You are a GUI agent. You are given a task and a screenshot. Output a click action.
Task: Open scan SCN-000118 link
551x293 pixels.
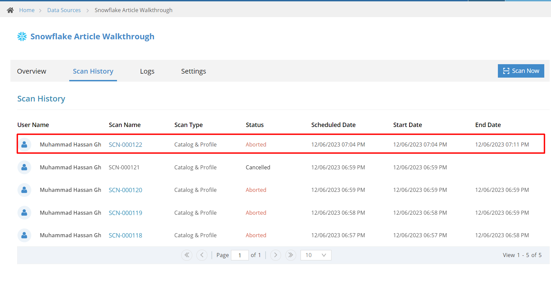125,235
